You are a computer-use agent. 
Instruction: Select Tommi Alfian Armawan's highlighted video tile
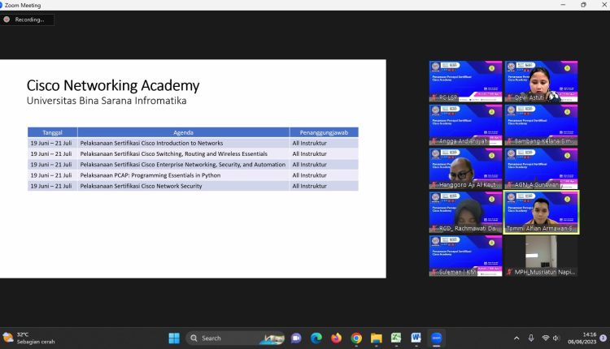point(541,213)
